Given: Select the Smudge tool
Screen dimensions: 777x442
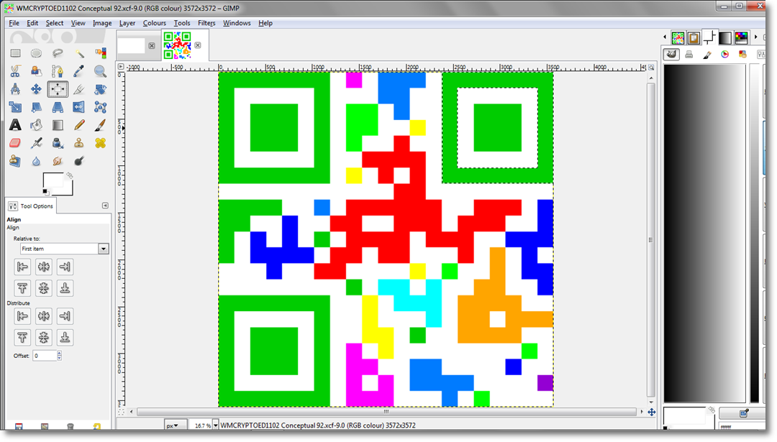Looking at the screenshot, I should 58,161.
